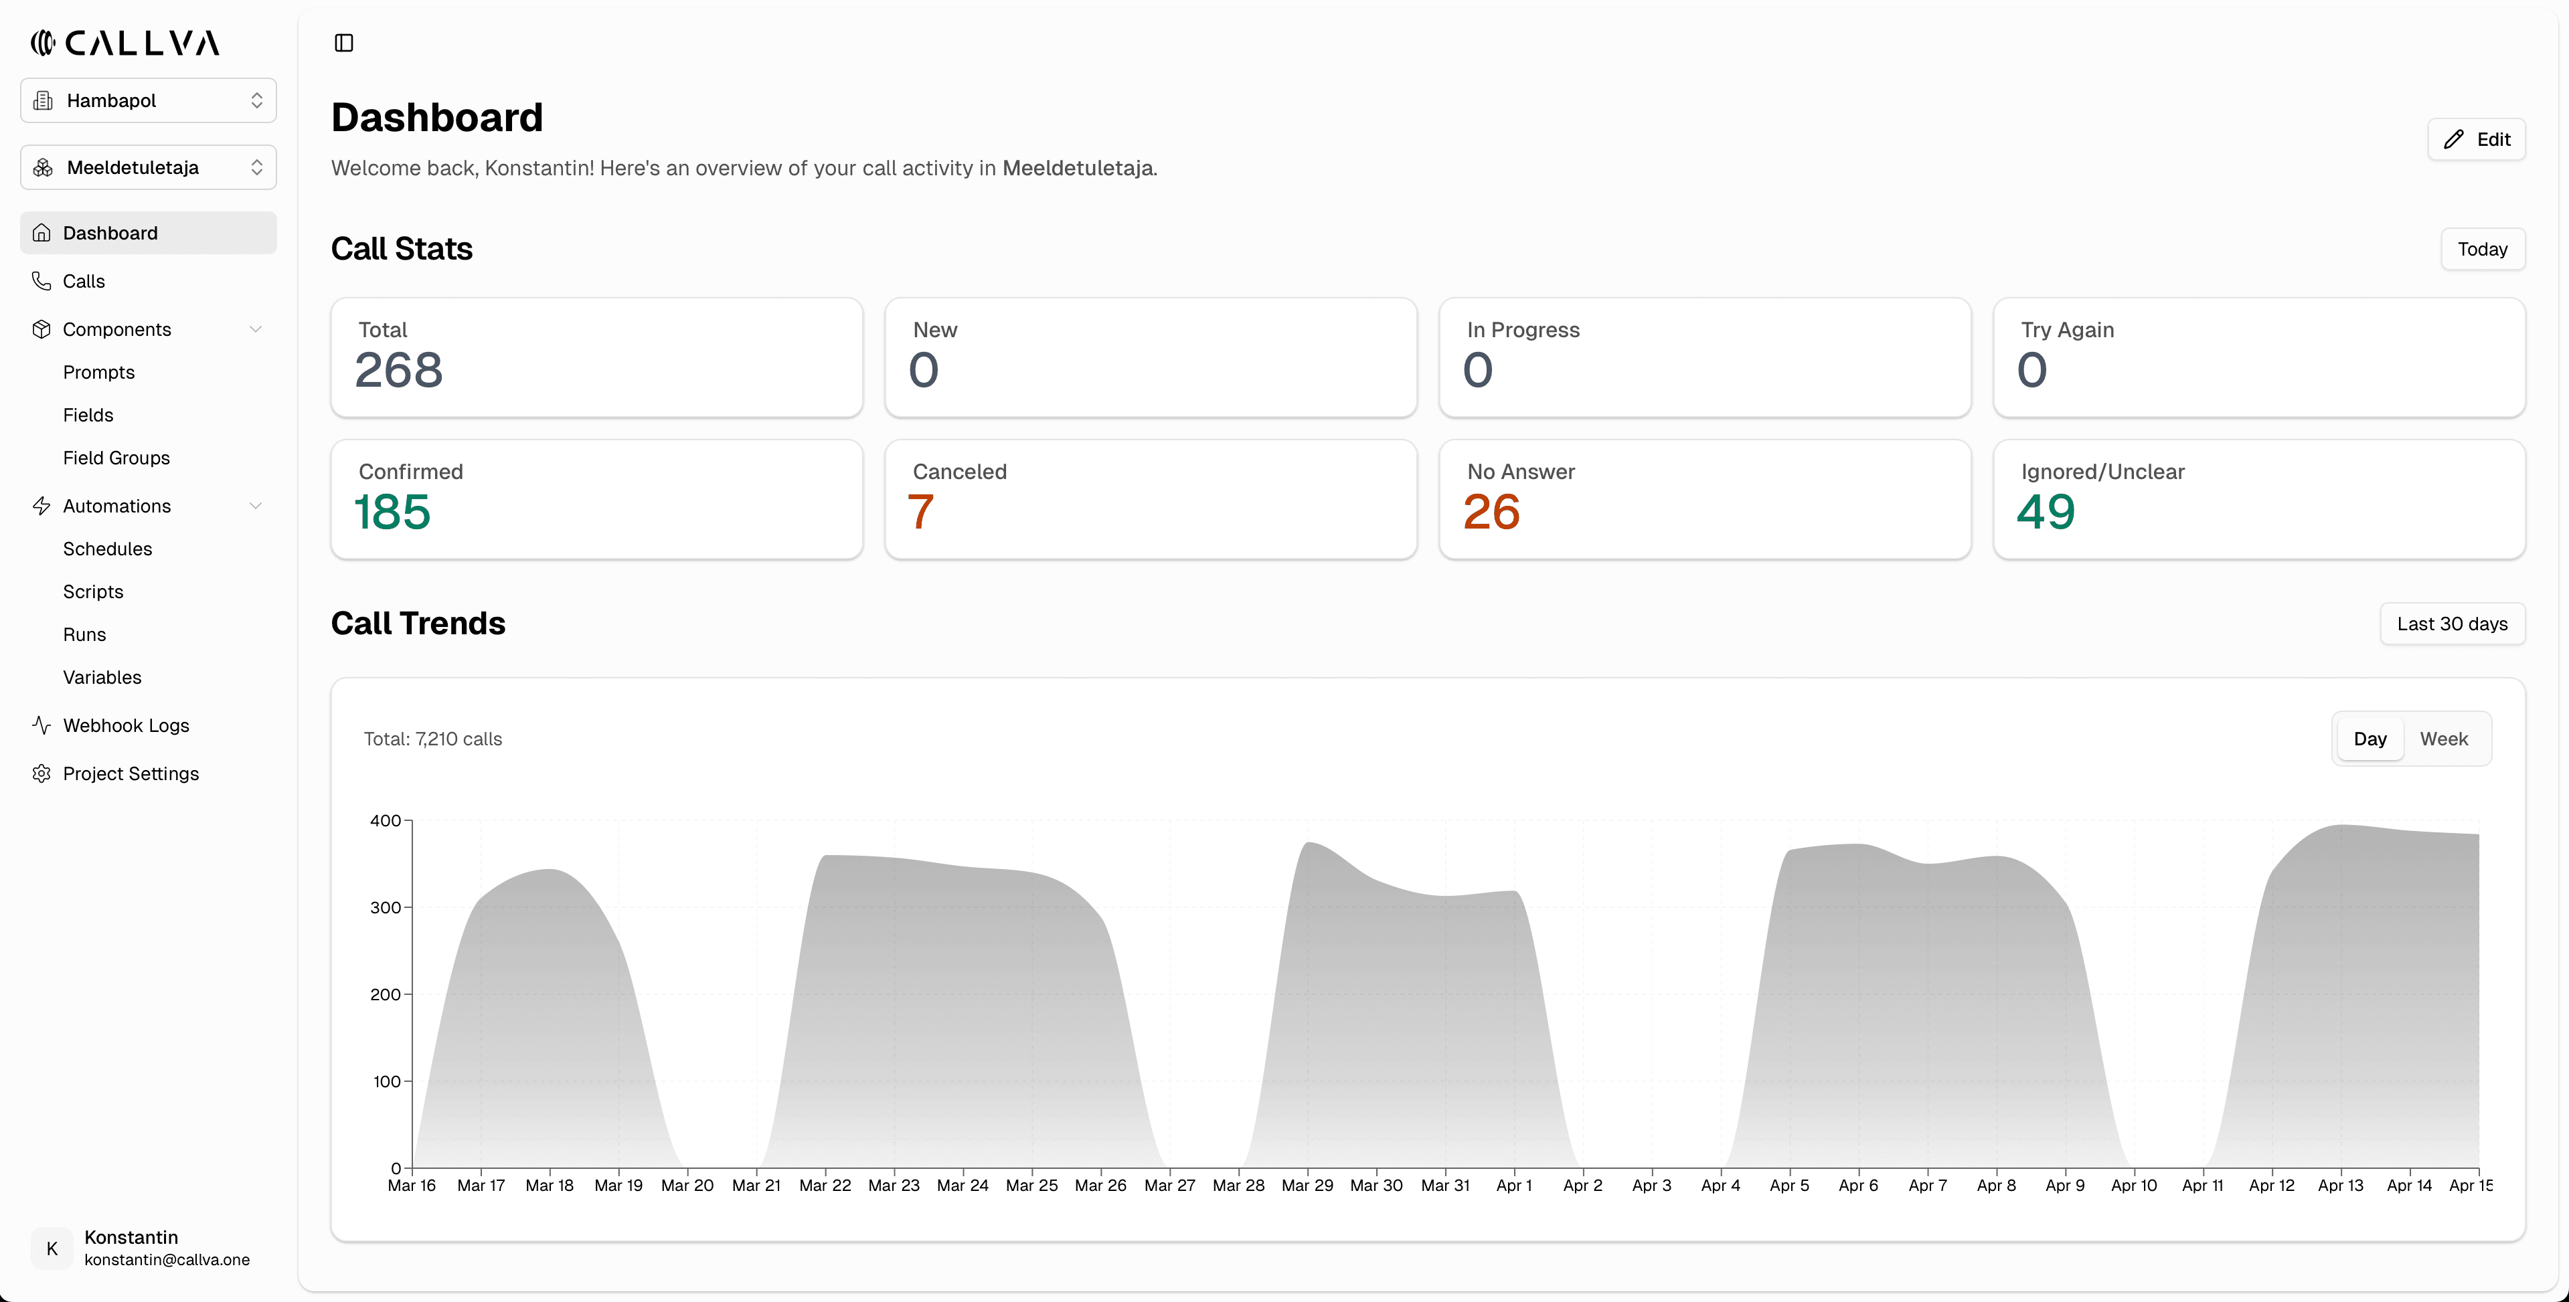Click the Automations lightning icon
Image resolution: width=2569 pixels, height=1302 pixels.
(x=41, y=505)
